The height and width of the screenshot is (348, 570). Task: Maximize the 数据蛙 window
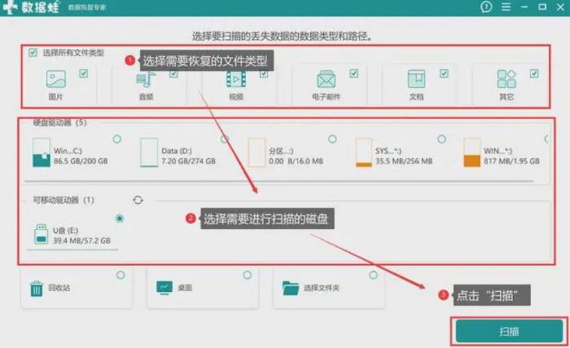click(x=542, y=7)
